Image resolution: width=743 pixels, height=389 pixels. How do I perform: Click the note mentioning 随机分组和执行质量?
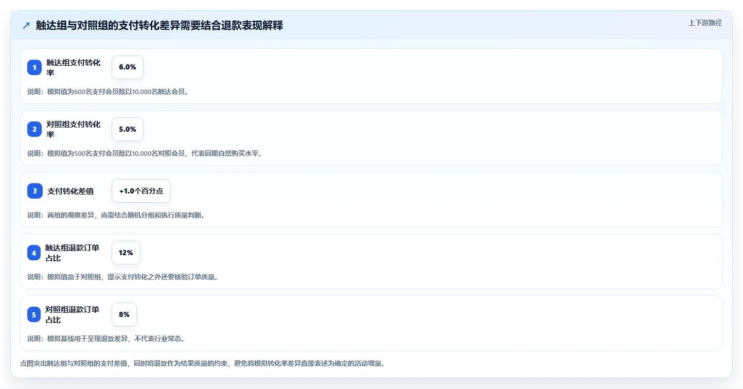[x=116, y=215]
